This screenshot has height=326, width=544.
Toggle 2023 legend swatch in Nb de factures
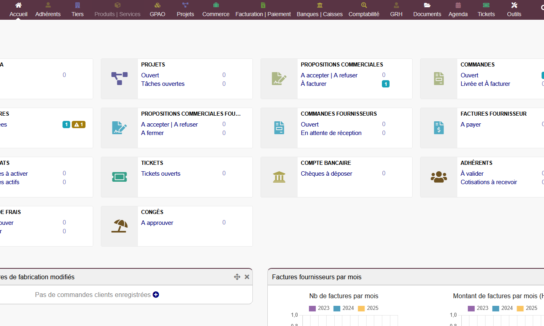coord(312,308)
